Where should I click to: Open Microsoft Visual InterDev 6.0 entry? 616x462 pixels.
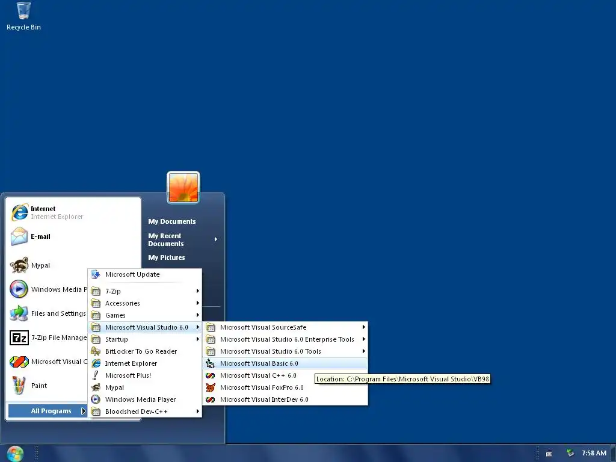286,399
